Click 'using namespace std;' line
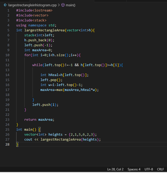The image size is (167, 173). 36,25
